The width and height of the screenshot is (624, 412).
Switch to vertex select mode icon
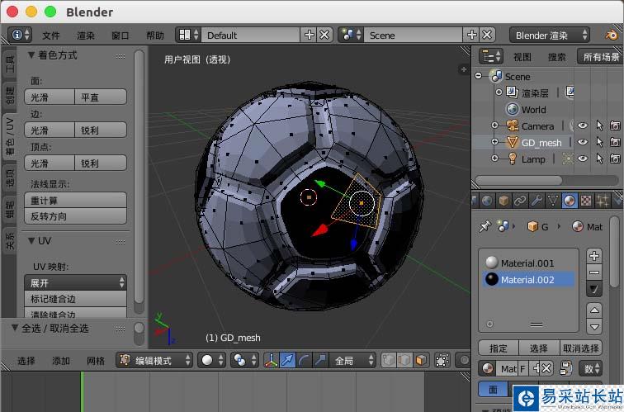tap(389, 361)
